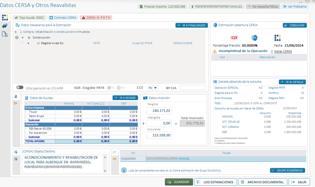Open the CCS dropdown set to No
This screenshot has height=187, width=315.
(152, 88)
